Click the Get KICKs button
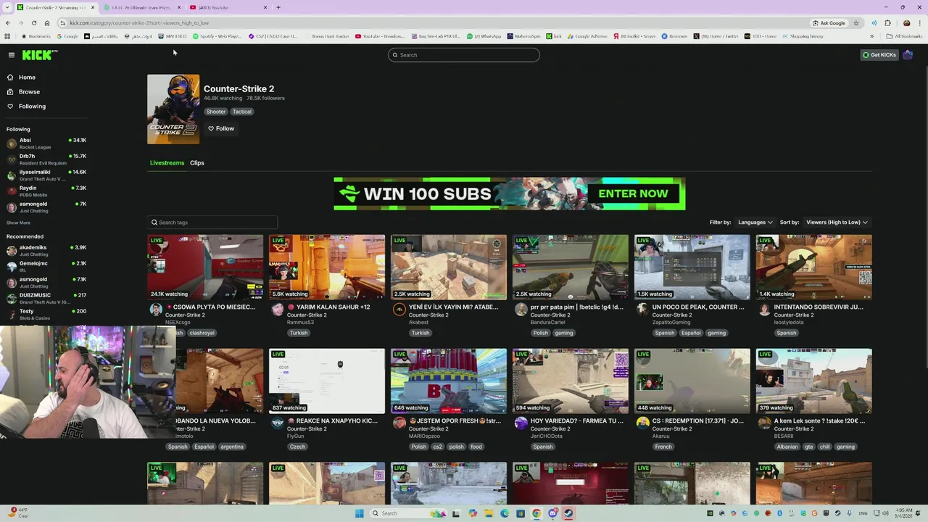 879,55
